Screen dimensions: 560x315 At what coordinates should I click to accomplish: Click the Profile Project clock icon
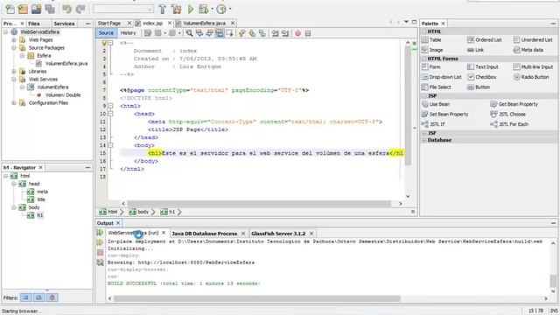pyautogui.click(x=221, y=9)
